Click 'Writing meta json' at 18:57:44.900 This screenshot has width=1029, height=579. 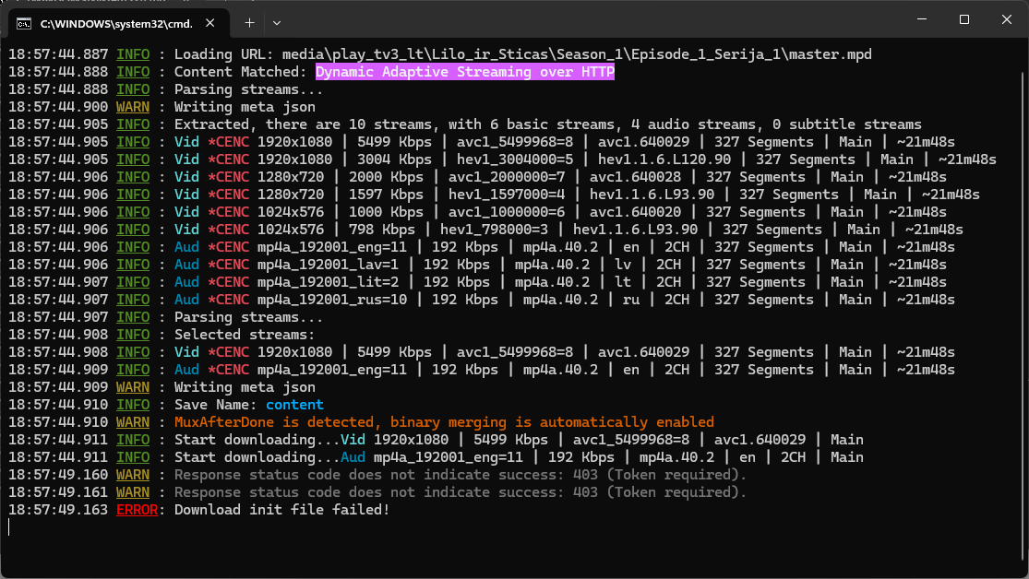pos(245,107)
